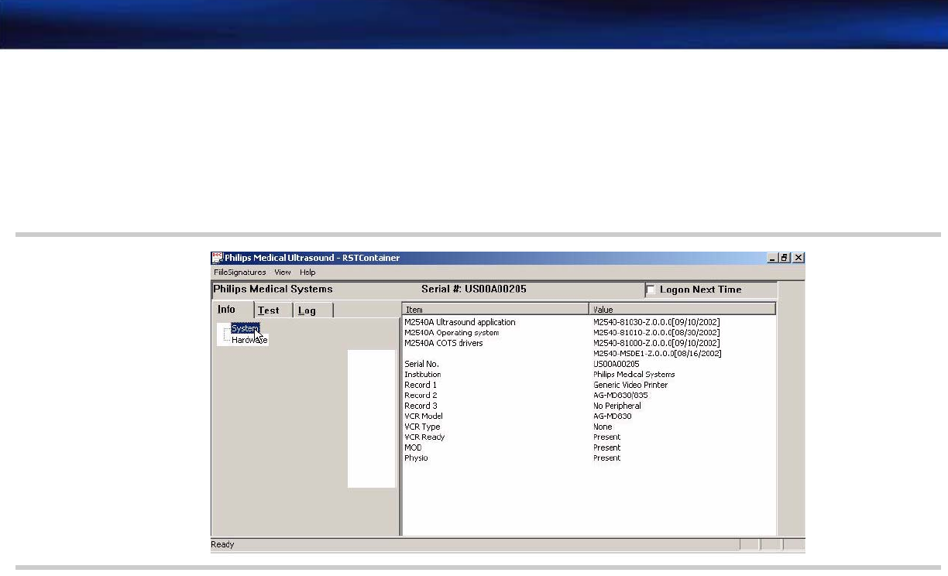Click the AG-MD830/835 value
948x576 pixels.
[620, 396]
